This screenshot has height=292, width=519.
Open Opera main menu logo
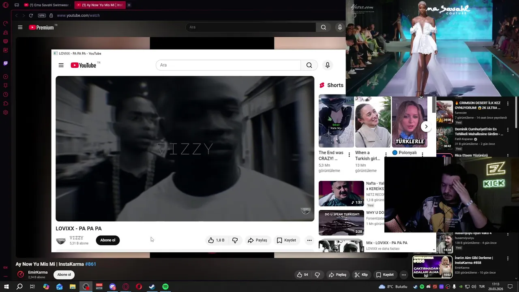(6, 5)
